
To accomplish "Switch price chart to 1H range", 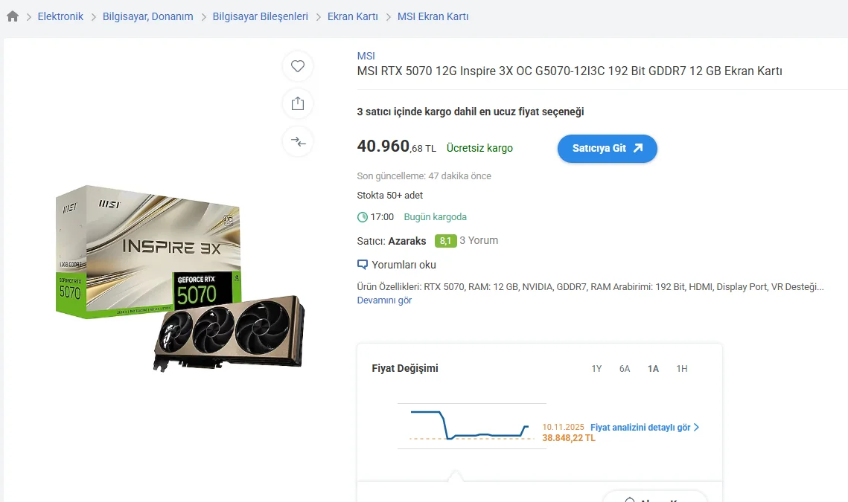I will (681, 369).
